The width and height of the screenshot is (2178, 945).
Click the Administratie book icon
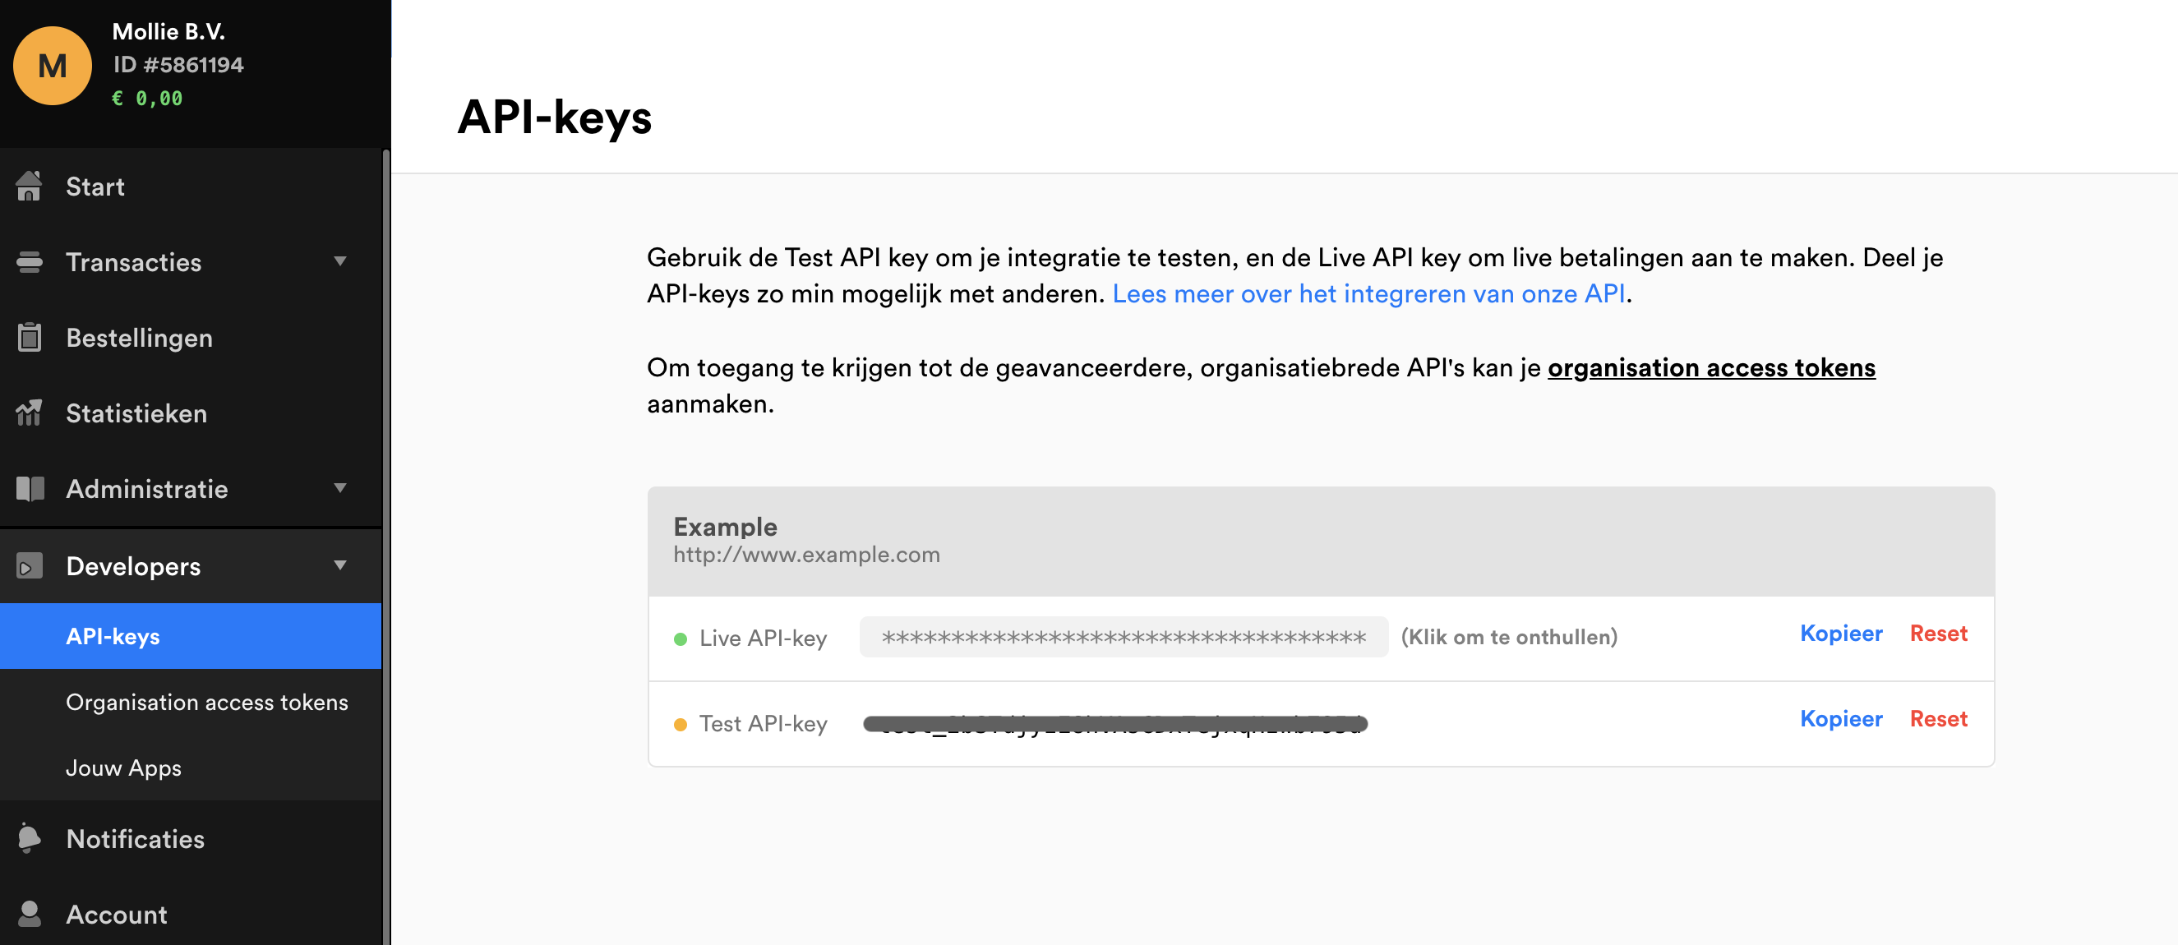[x=29, y=489]
